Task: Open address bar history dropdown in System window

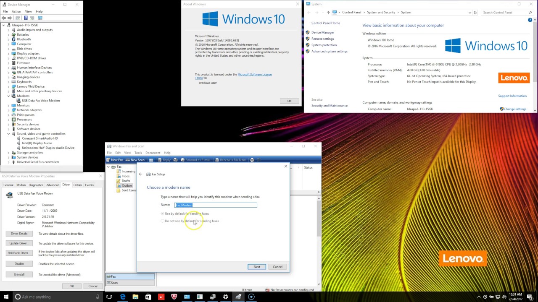Action: 469,13
